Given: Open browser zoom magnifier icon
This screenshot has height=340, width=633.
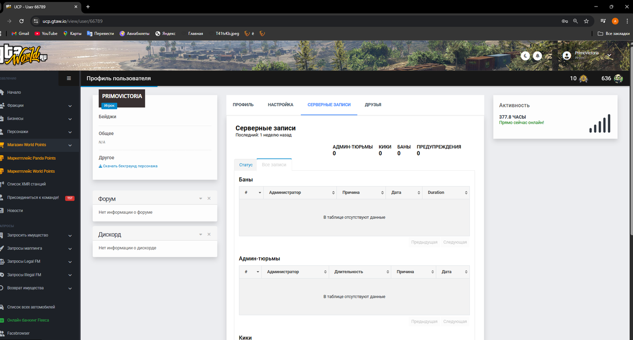Looking at the screenshot, I should (x=575, y=21).
